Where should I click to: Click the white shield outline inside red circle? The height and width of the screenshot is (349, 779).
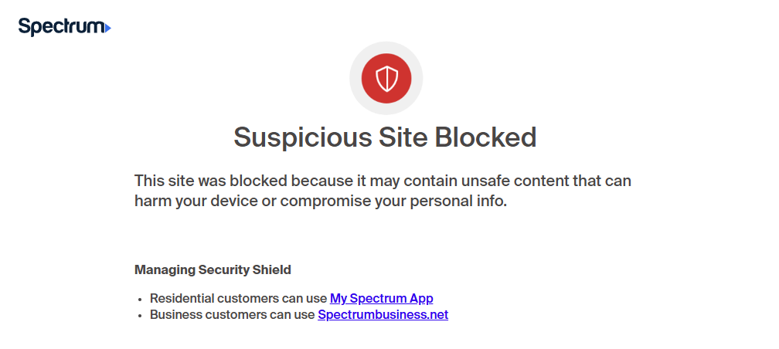tap(386, 79)
